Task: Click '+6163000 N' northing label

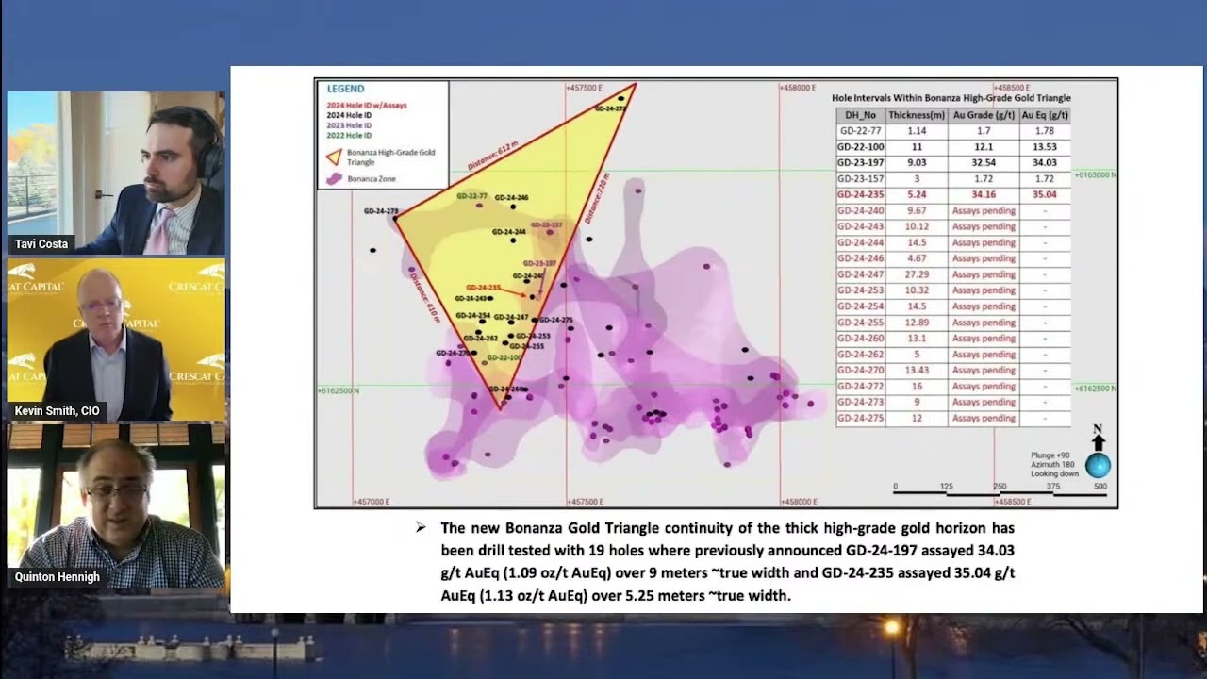Action: (1095, 174)
